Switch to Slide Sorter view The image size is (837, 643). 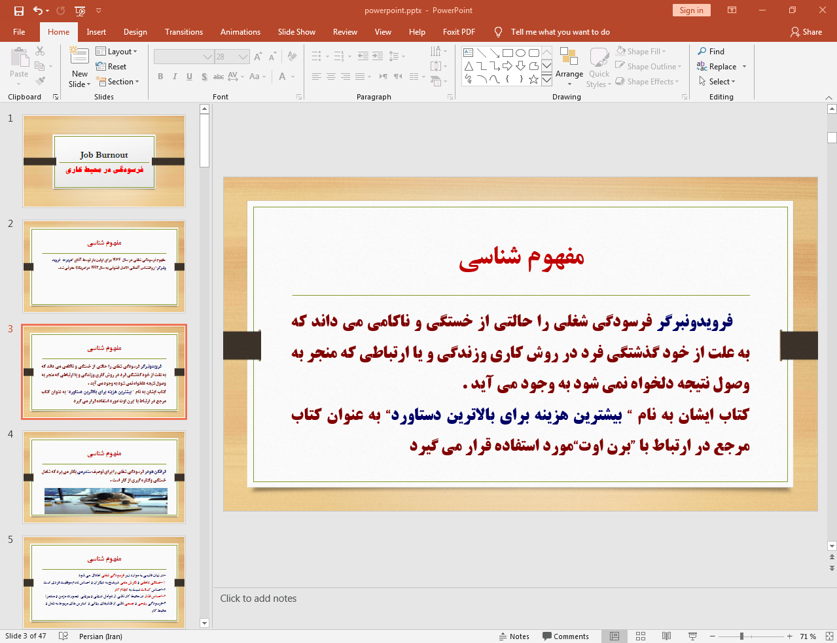[641, 636]
